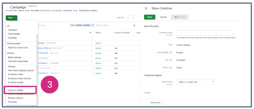Click the help icon next to Status
The image size is (254, 109).
[x=171, y=68]
